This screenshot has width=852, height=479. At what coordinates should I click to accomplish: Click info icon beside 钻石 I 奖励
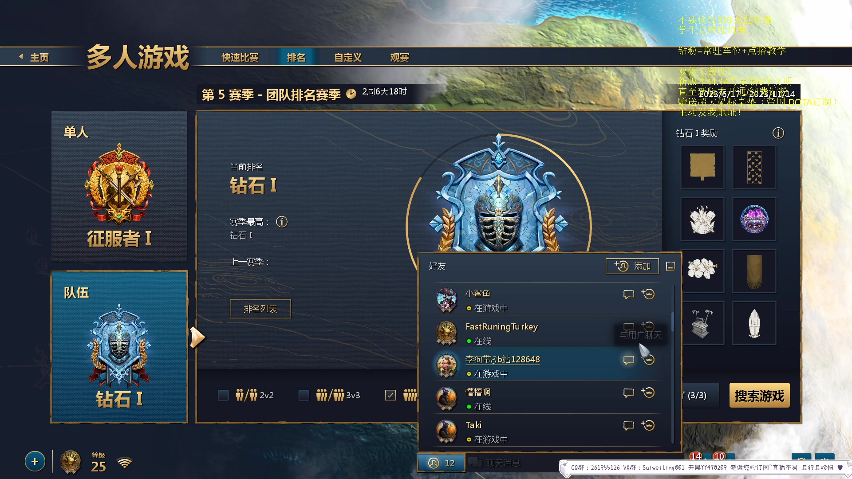(778, 133)
